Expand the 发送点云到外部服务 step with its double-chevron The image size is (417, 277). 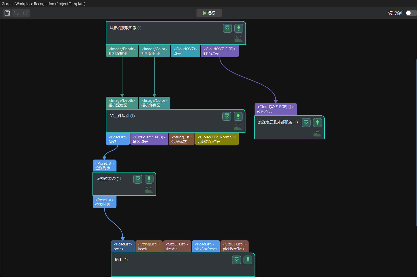click(x=306, y=122)
